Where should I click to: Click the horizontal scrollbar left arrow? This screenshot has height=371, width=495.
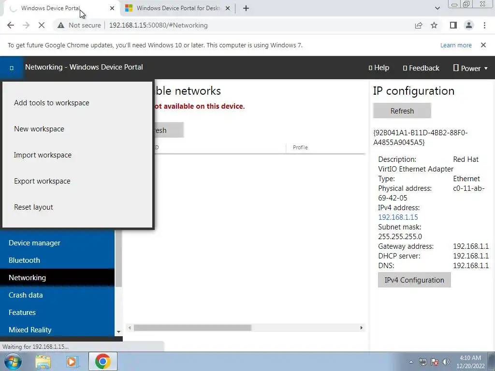130,328
